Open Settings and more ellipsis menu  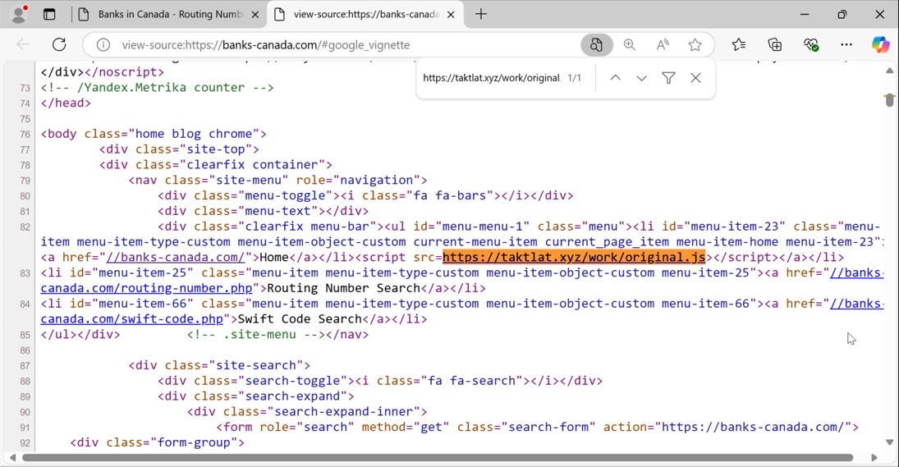pos(846,44)
